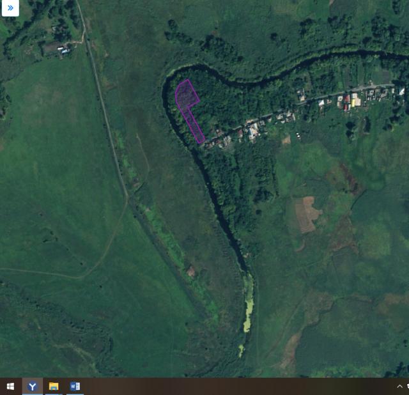Open Microsoft Word from the taskbar
The image size is (409, 395).
click(75, 387)
